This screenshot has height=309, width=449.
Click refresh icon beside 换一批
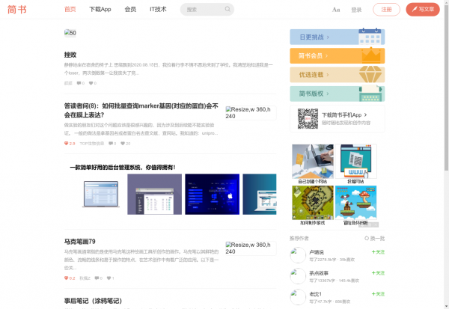365,238
